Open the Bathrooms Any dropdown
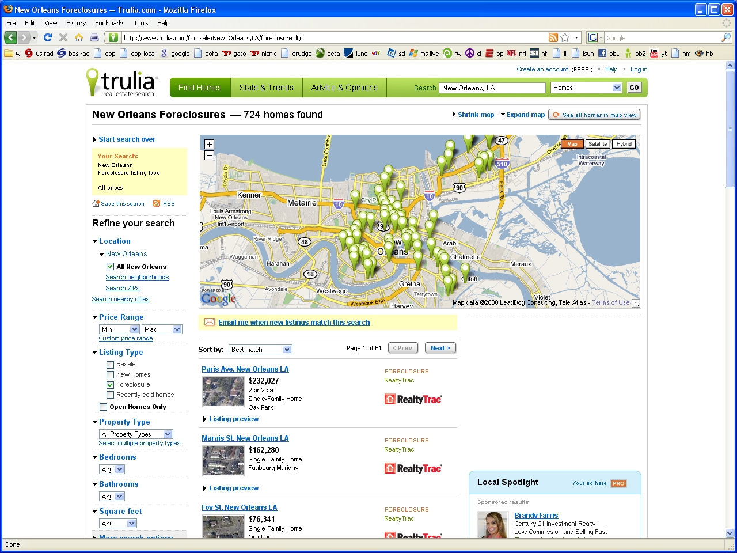This screenshot has width=737, height=553. [112, 497]
